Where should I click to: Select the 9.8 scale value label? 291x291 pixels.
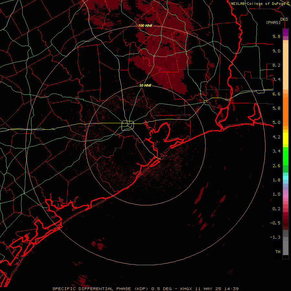(x=276, y=36)
